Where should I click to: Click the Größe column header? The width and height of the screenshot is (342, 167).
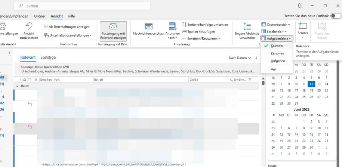coord(209,80)
